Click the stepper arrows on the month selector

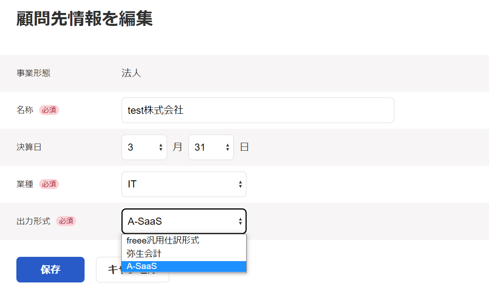[160, 147]
